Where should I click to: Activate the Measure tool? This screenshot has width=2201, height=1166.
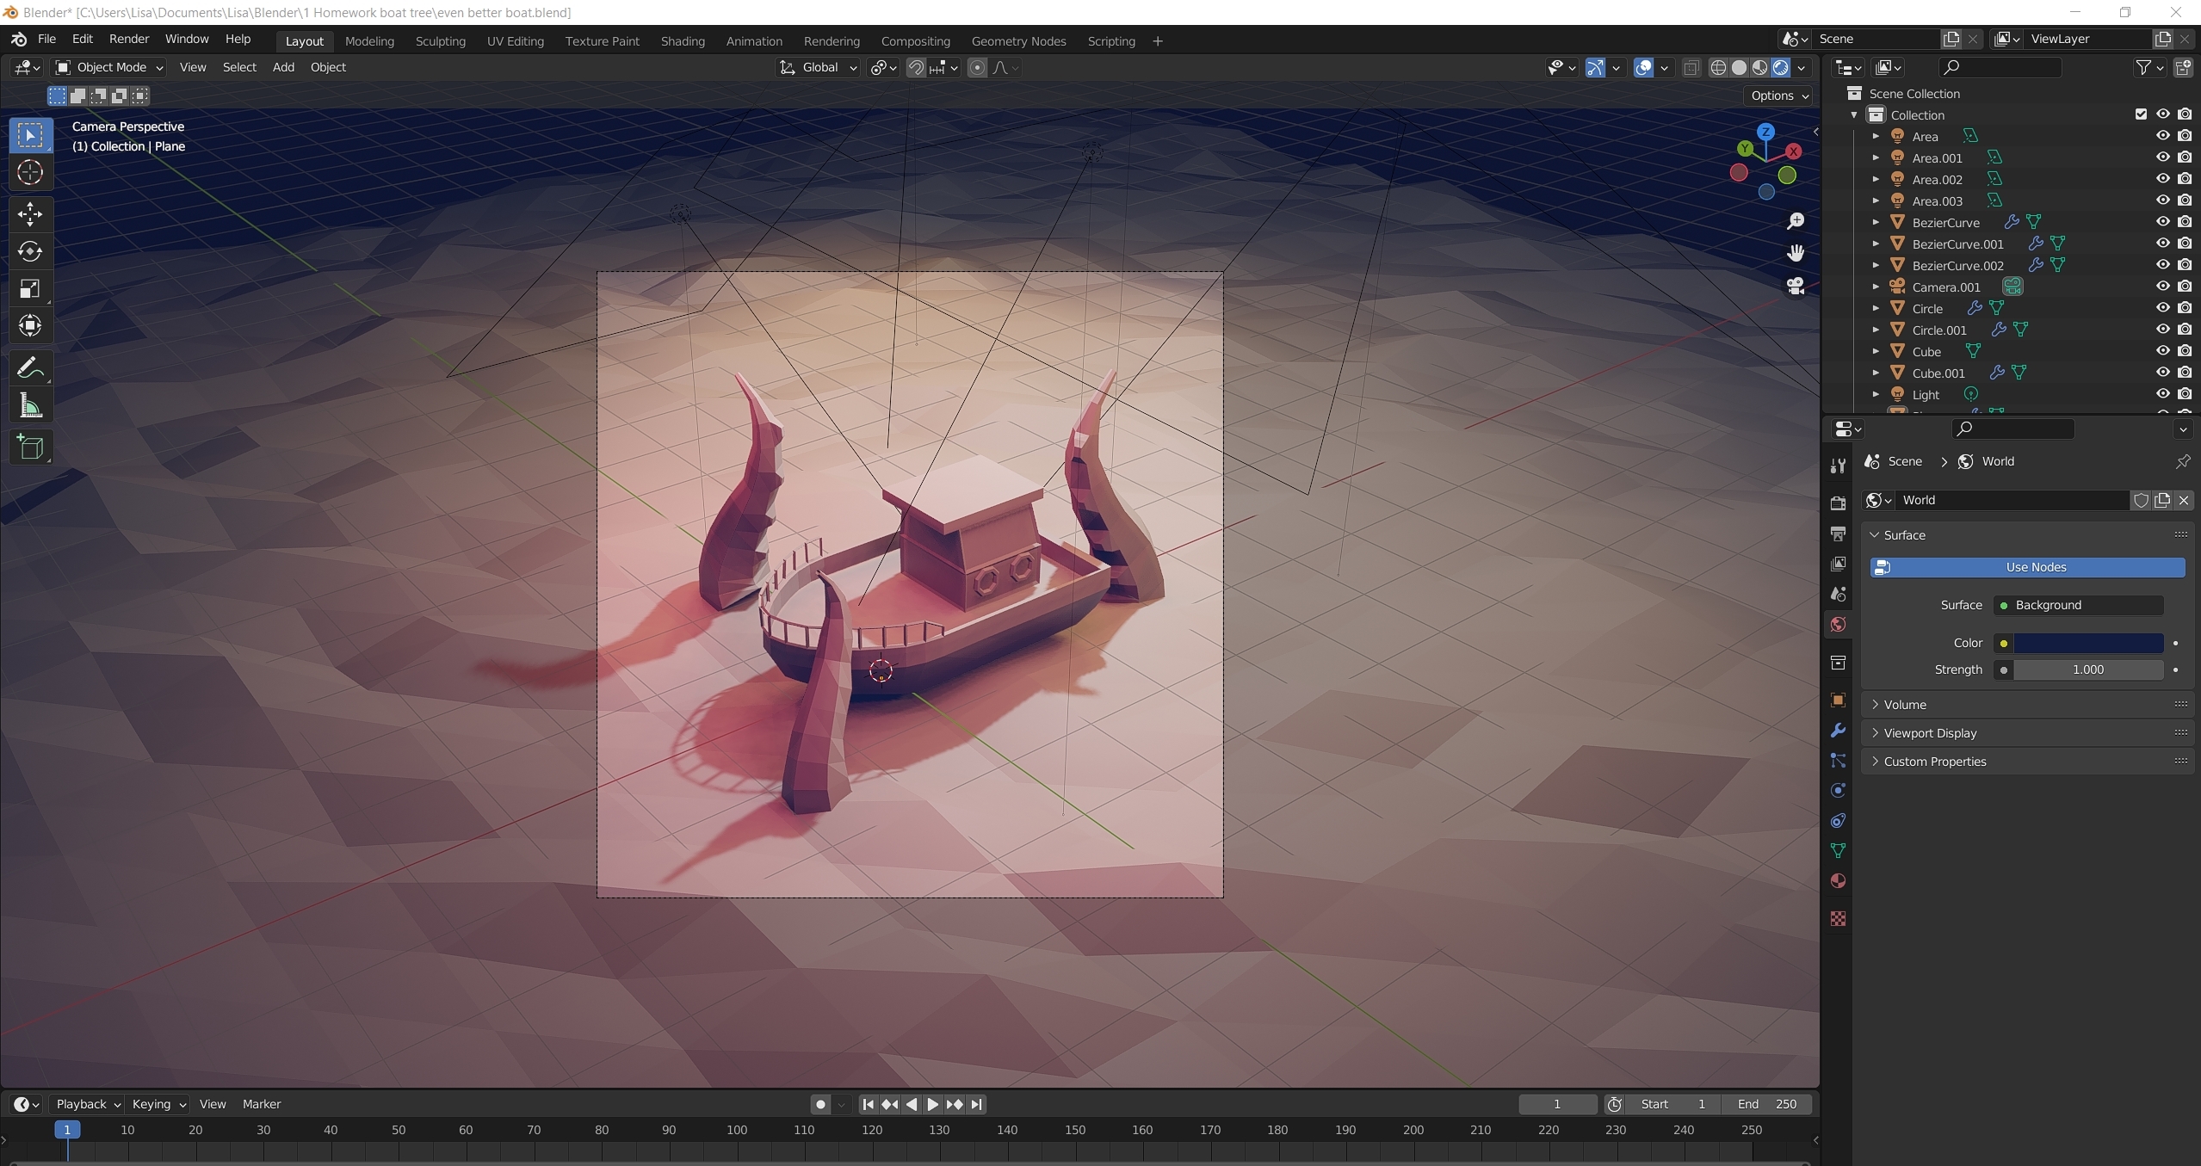[x=30, y=405]
